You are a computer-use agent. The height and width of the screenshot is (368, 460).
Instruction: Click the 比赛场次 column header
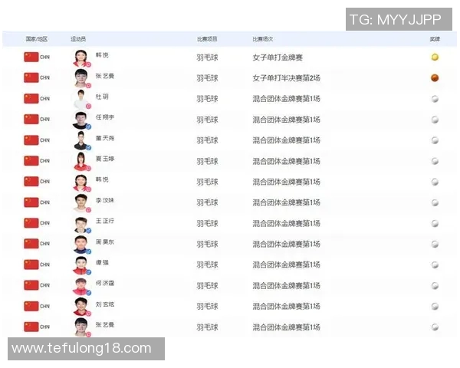click(x=263, y=38)
